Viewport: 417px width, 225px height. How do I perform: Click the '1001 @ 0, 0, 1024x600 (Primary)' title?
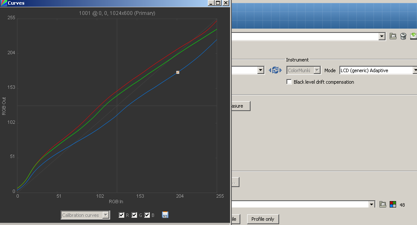tap(117, 13)
